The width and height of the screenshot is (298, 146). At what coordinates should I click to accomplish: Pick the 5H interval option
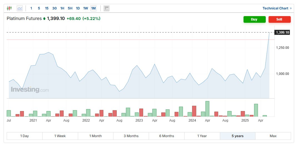click(70, 8)
